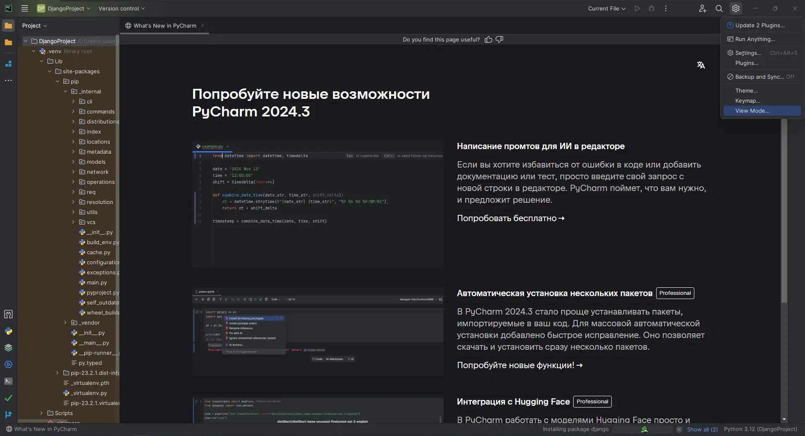Viewport: 805px width, 436px height.
Task: Give thumbs up on page feedback
Action: click(x=488, y=39)
